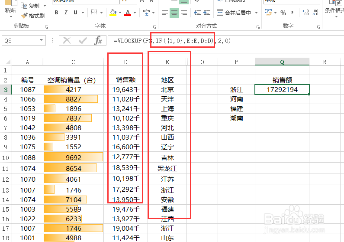Click 格式刷 format painter
Screen dimensions: 344x242
coord(33,16)
